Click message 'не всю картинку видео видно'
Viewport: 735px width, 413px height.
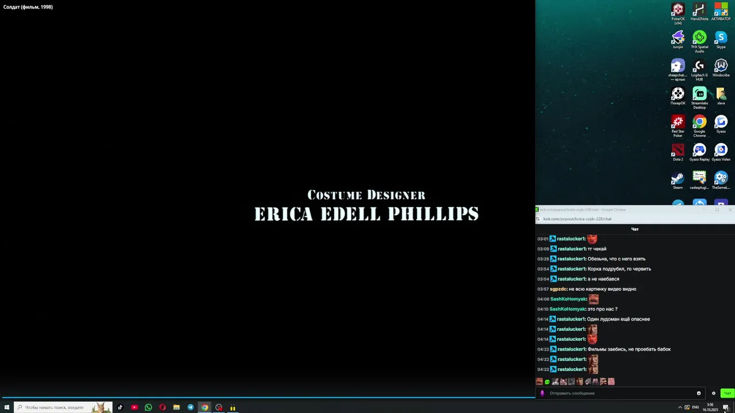[602, 289]
